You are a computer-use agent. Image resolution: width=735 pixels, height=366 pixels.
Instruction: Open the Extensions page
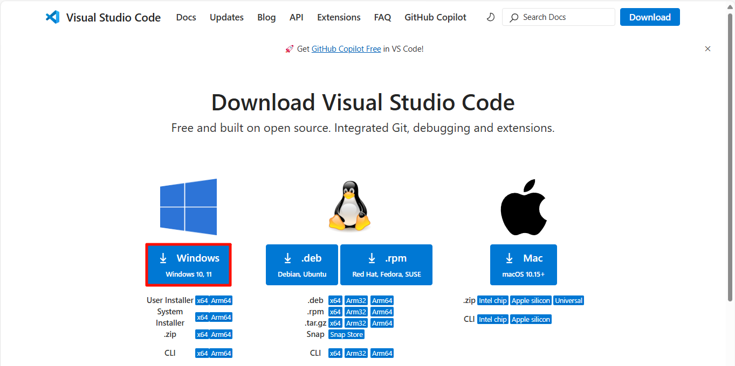point(338,17)
